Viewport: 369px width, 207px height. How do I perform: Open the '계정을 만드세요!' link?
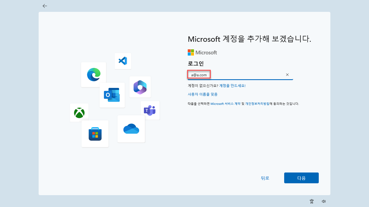click(232, 86)
